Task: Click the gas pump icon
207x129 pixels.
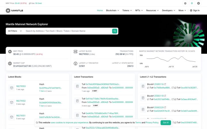Action: (x=30, y=3)
